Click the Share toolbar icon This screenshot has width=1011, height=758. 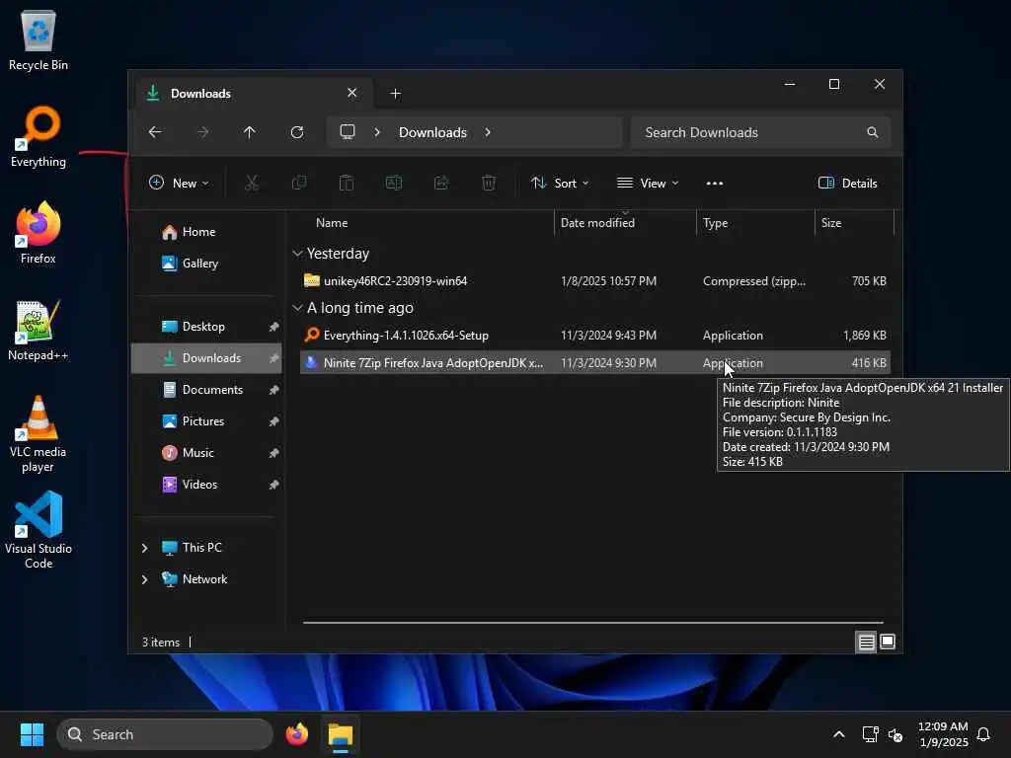[x=441, y=183]
